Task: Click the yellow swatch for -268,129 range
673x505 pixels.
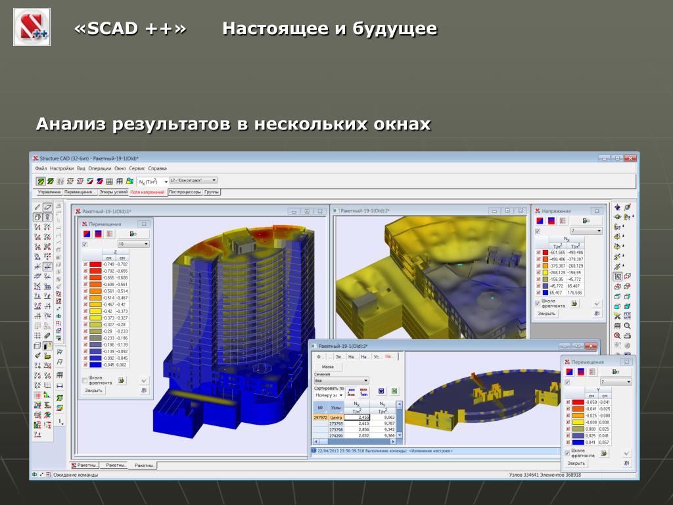Action: coord(545,272)
